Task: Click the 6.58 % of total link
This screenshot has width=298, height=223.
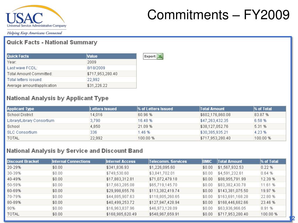Action: click(x=260, y=121)
